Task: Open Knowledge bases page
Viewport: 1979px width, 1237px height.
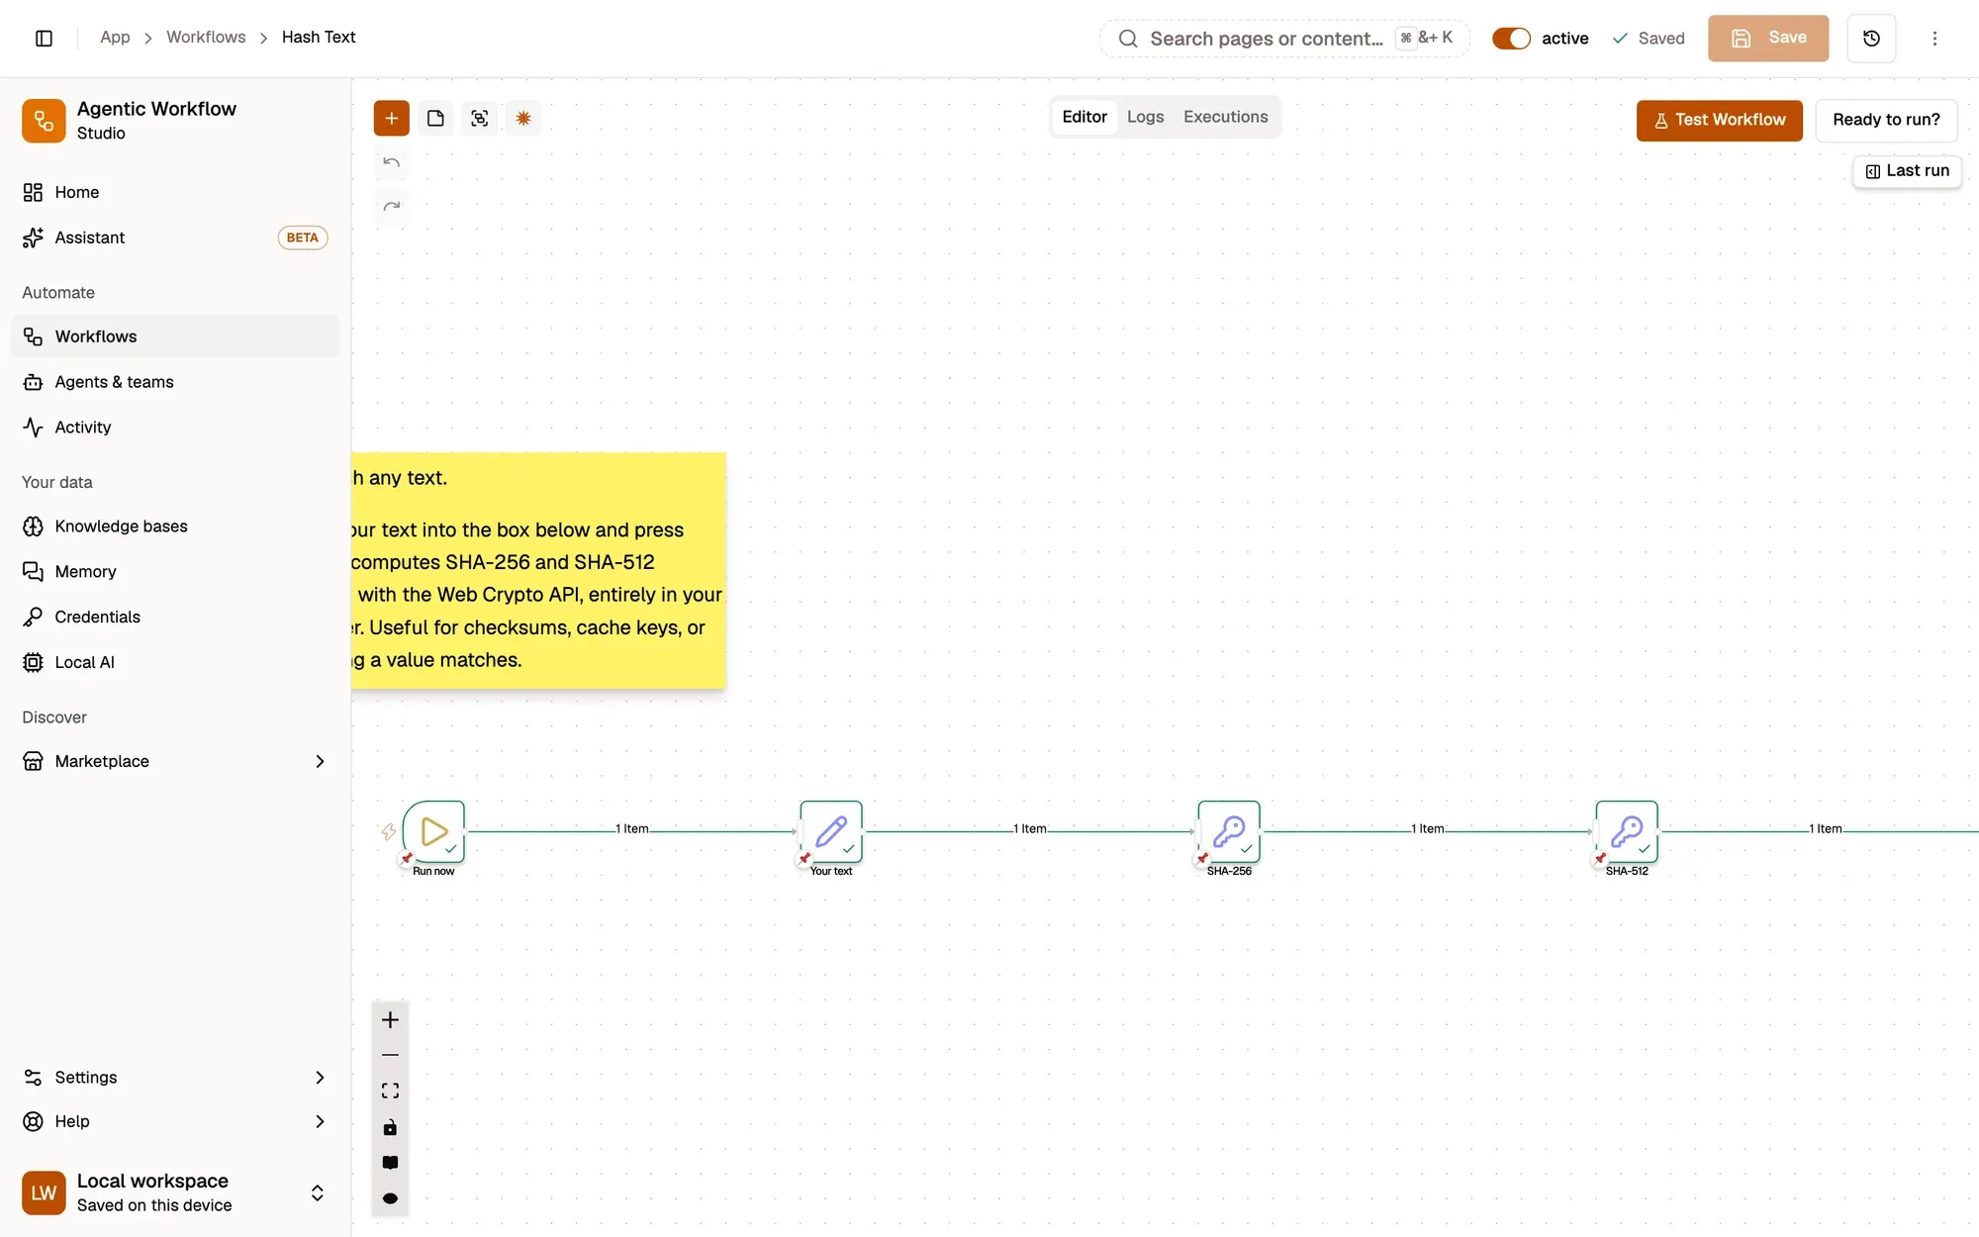Action: [x=175, y=526]
